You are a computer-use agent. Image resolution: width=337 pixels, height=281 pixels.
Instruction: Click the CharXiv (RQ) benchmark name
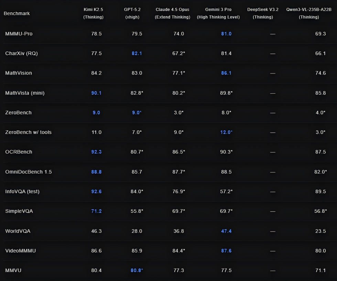[x=21, y=54]
